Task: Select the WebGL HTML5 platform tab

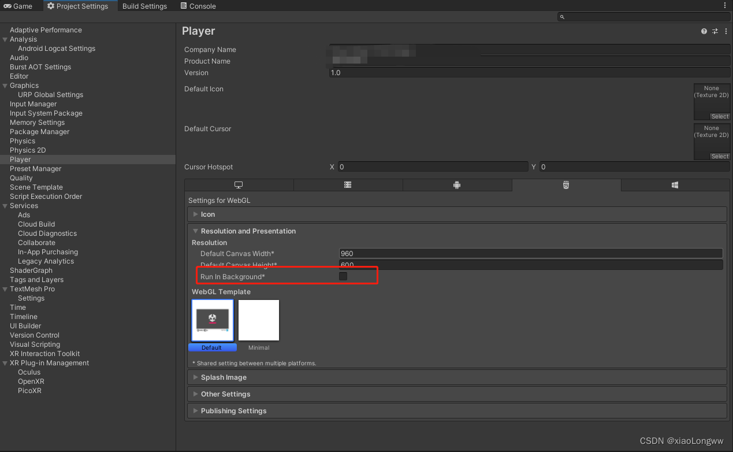Action: (566, 185)
